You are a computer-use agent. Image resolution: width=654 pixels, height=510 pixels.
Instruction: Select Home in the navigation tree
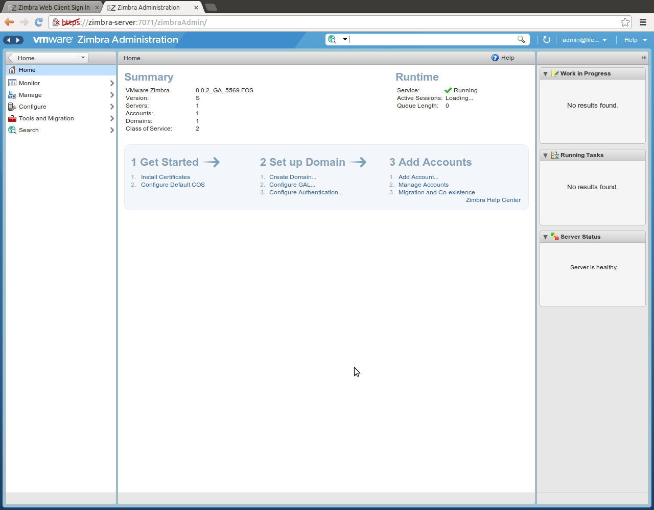(61, 70)
